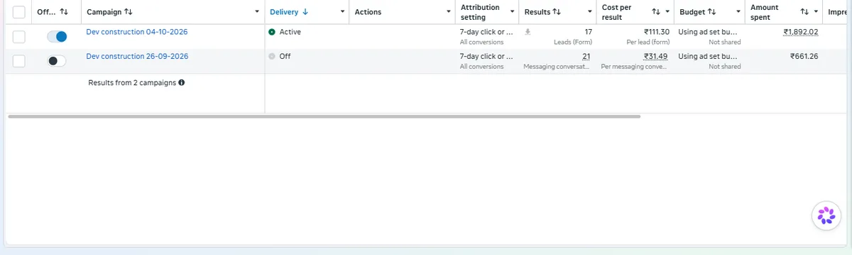Click the Actions column header
Image resolution: width=852 pixels, height=255 pixels.
(368, 12)
